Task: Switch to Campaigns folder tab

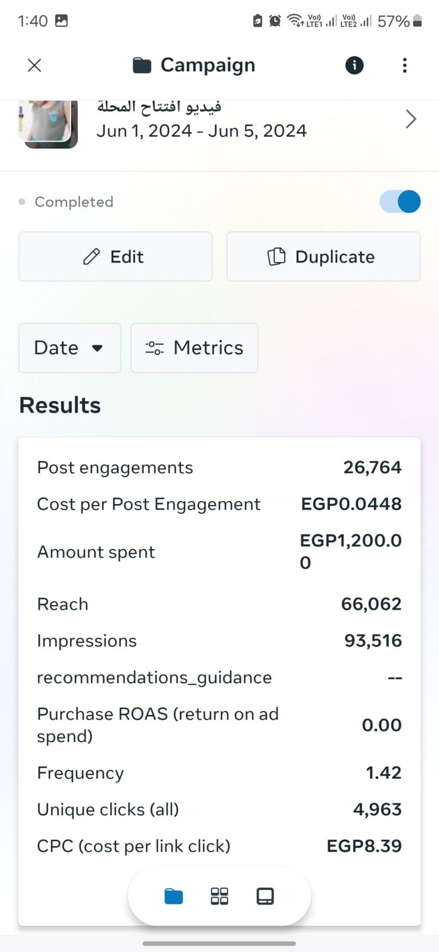Action: pos(174,896)
